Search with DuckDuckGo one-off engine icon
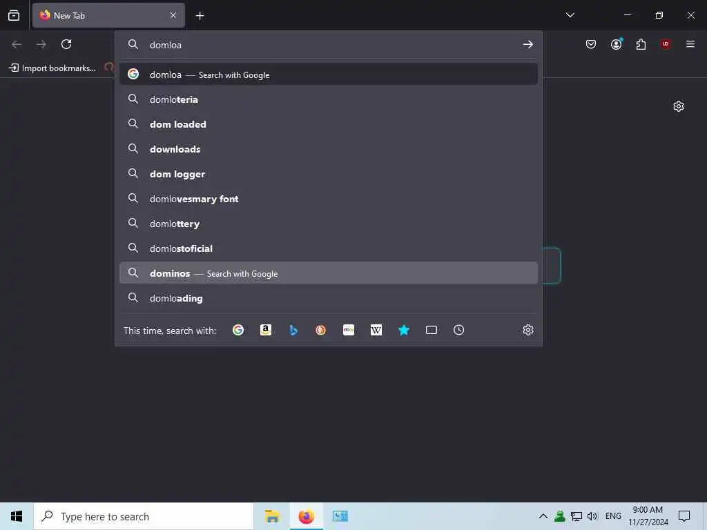 (320, 330)
